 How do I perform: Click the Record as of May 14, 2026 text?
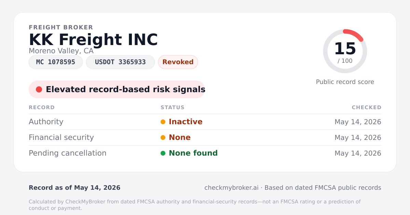74,188
